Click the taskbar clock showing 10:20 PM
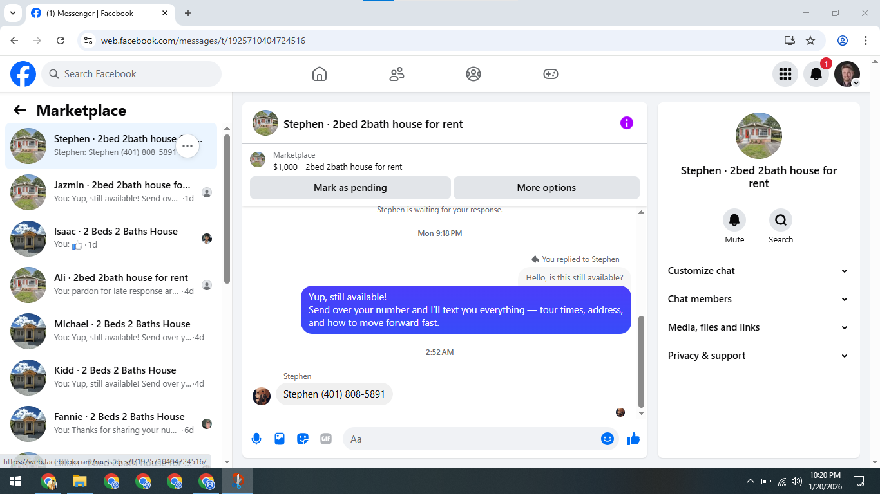This screenshot has width=880, height=494. point(825,481)
